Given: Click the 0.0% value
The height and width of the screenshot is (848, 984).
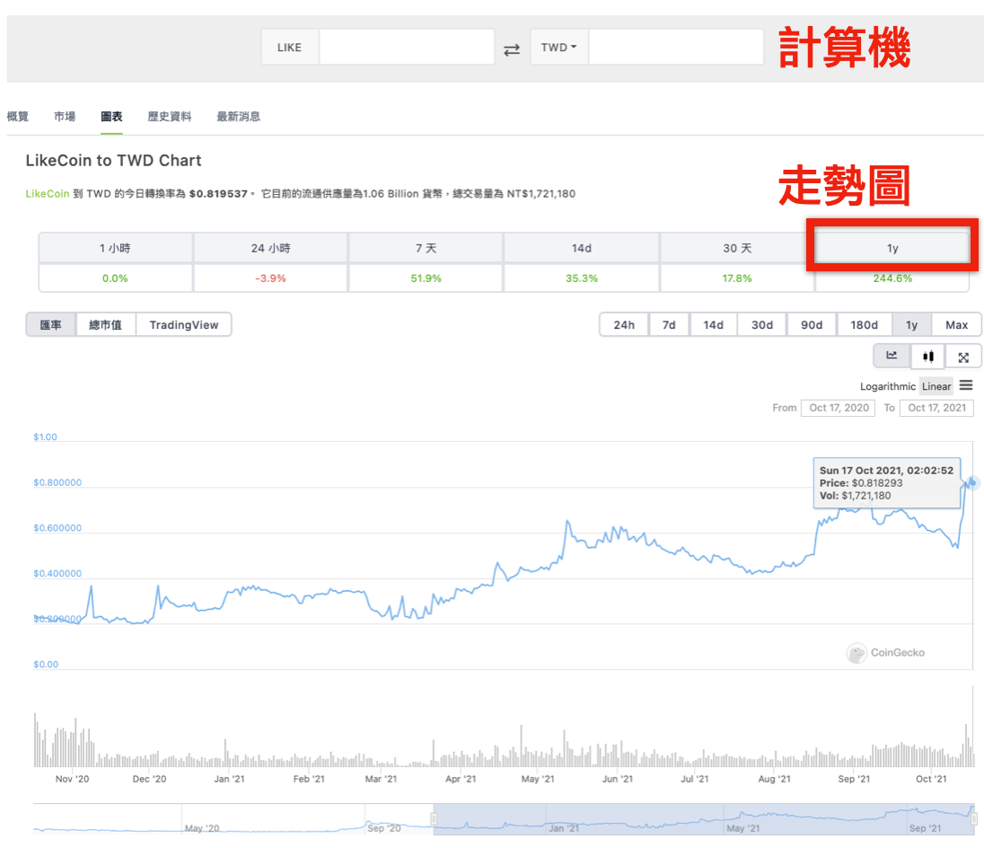Looking at the screenshot, I should coord(115,278).
